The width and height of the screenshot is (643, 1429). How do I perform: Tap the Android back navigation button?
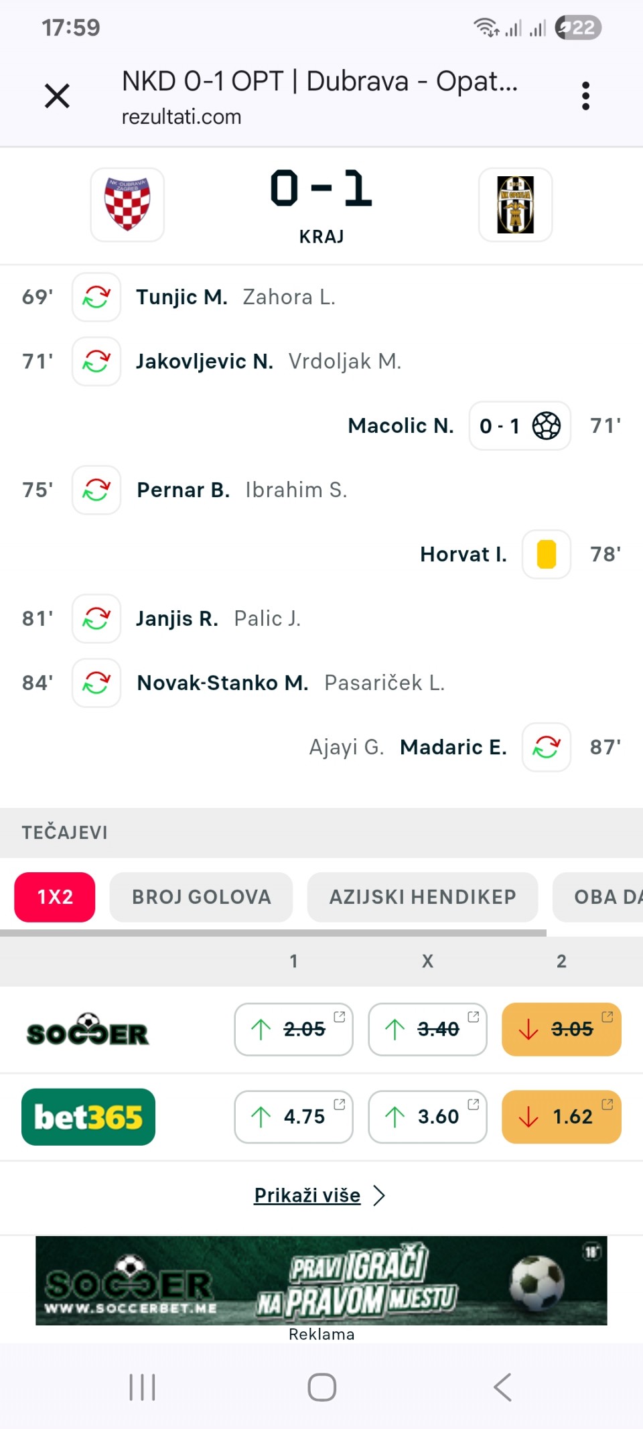pyautogui.click(x=502, y=1387)
